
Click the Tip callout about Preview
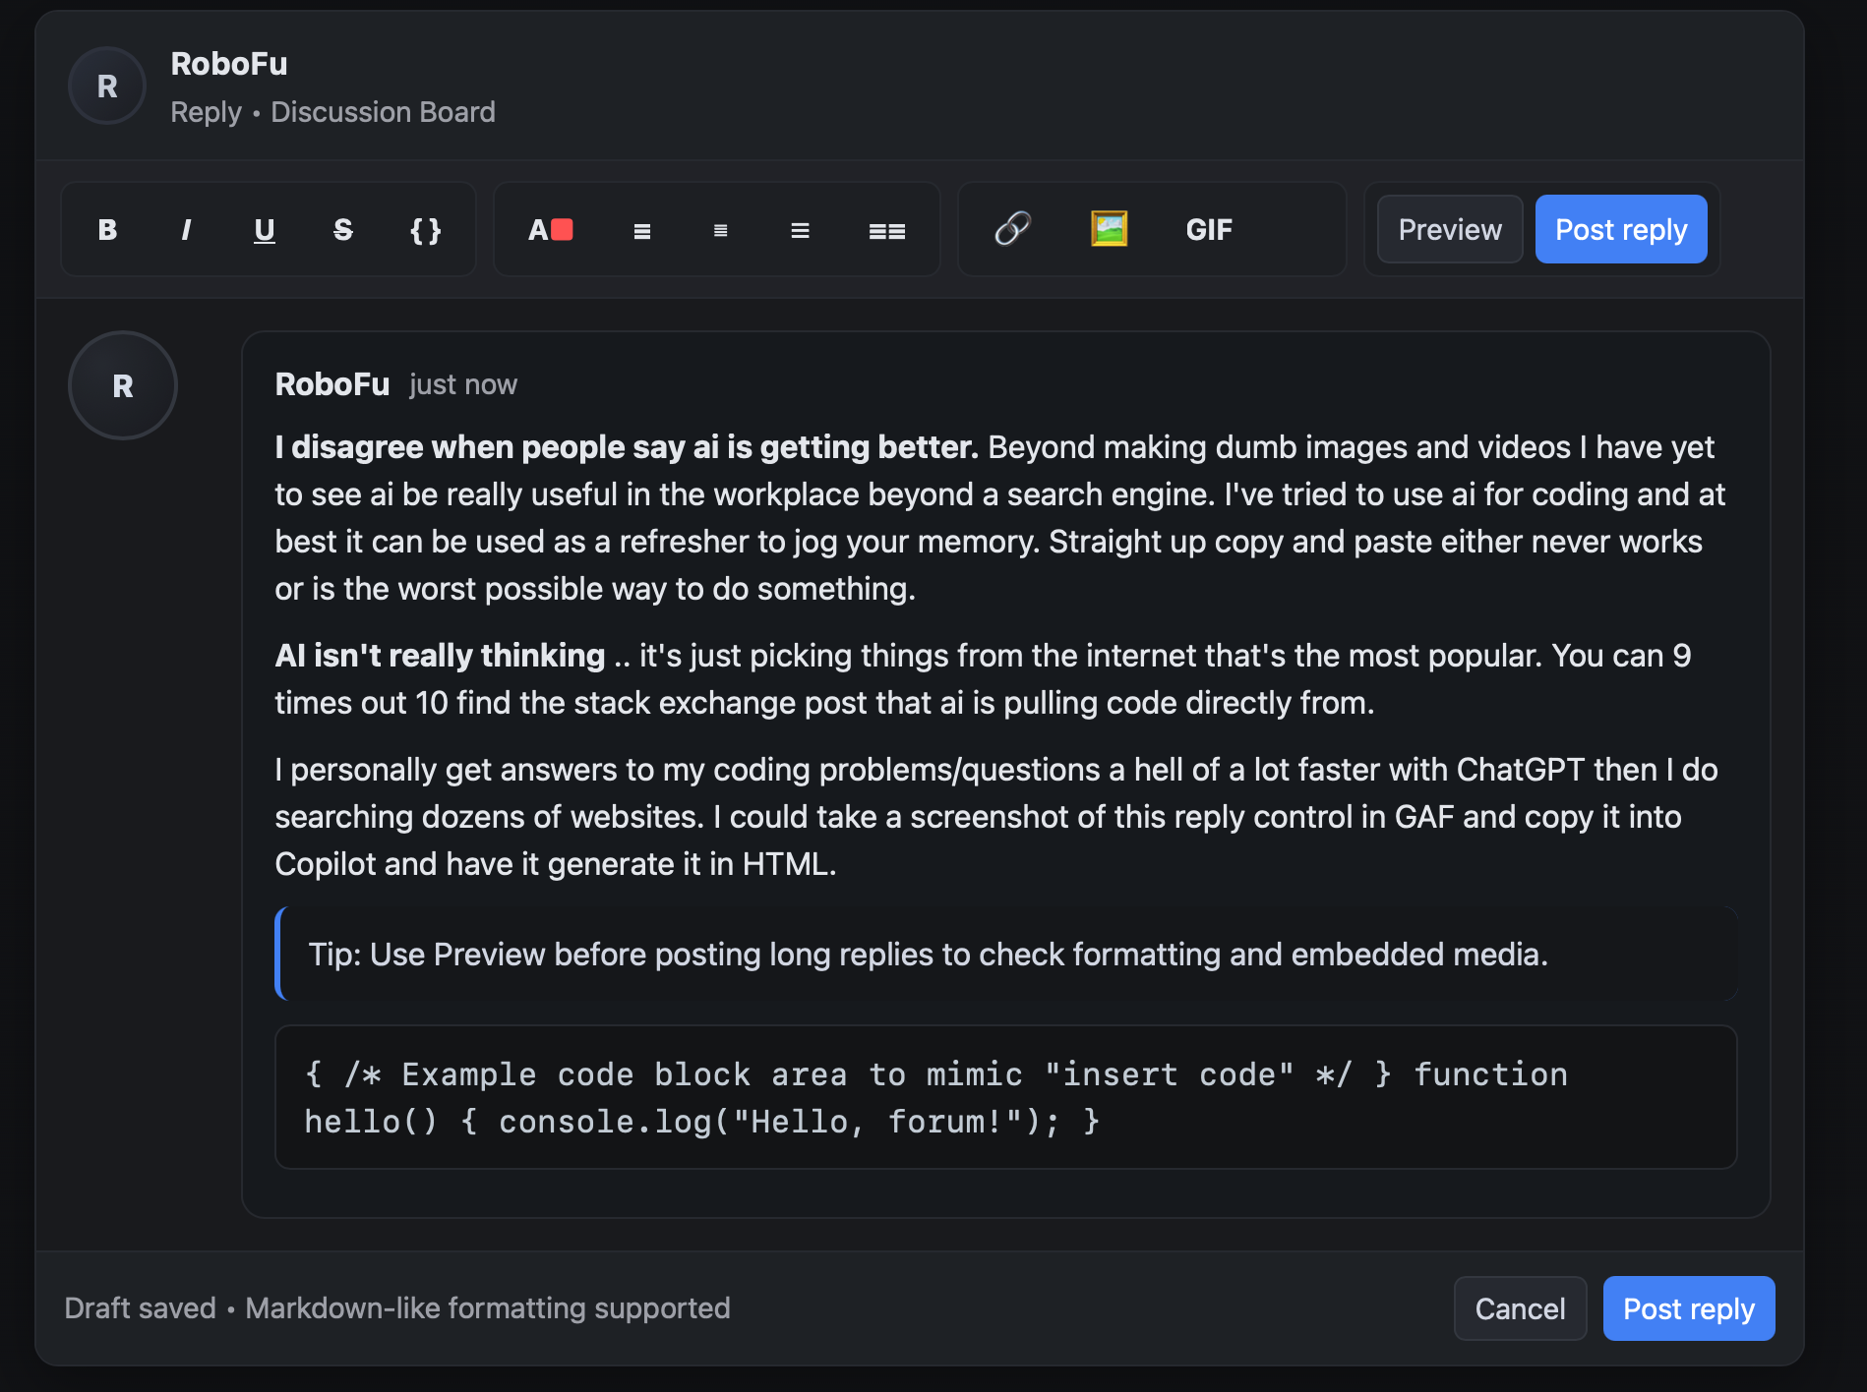tap(1005, 955)
